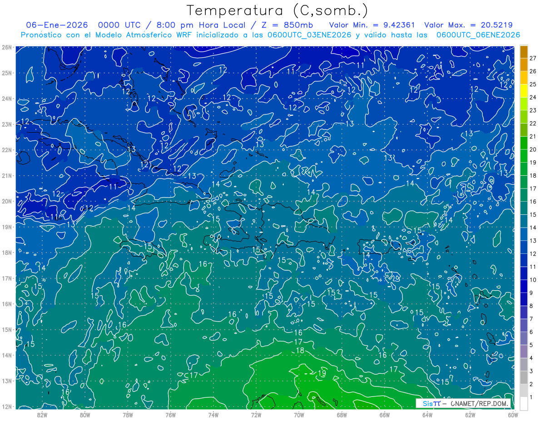The height and width of the screenshot is (421, 545).
Task: Click the longitude axis label "82W"
Action: coord(42,415)
